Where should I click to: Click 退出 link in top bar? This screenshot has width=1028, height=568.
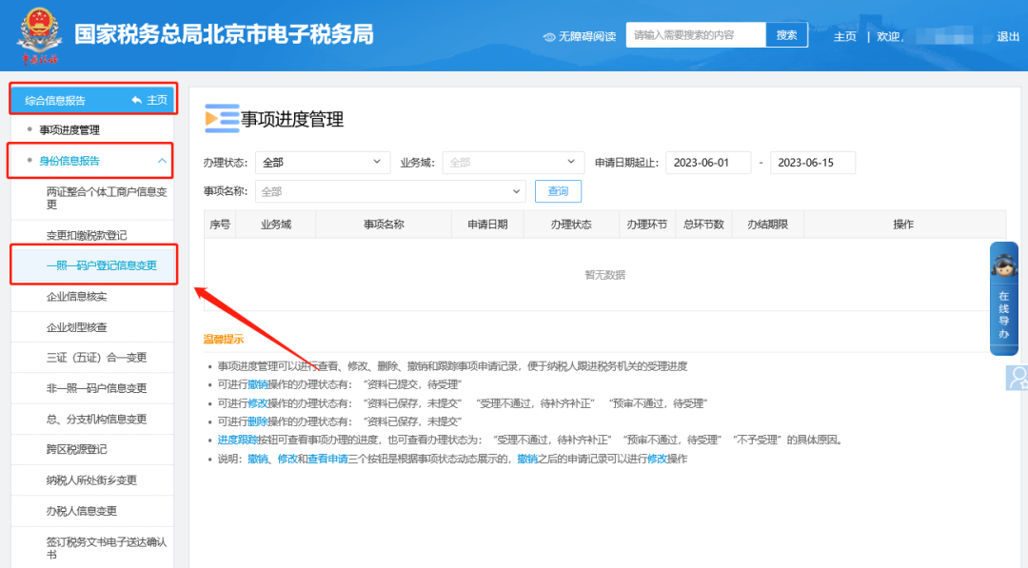point(1008,36)
